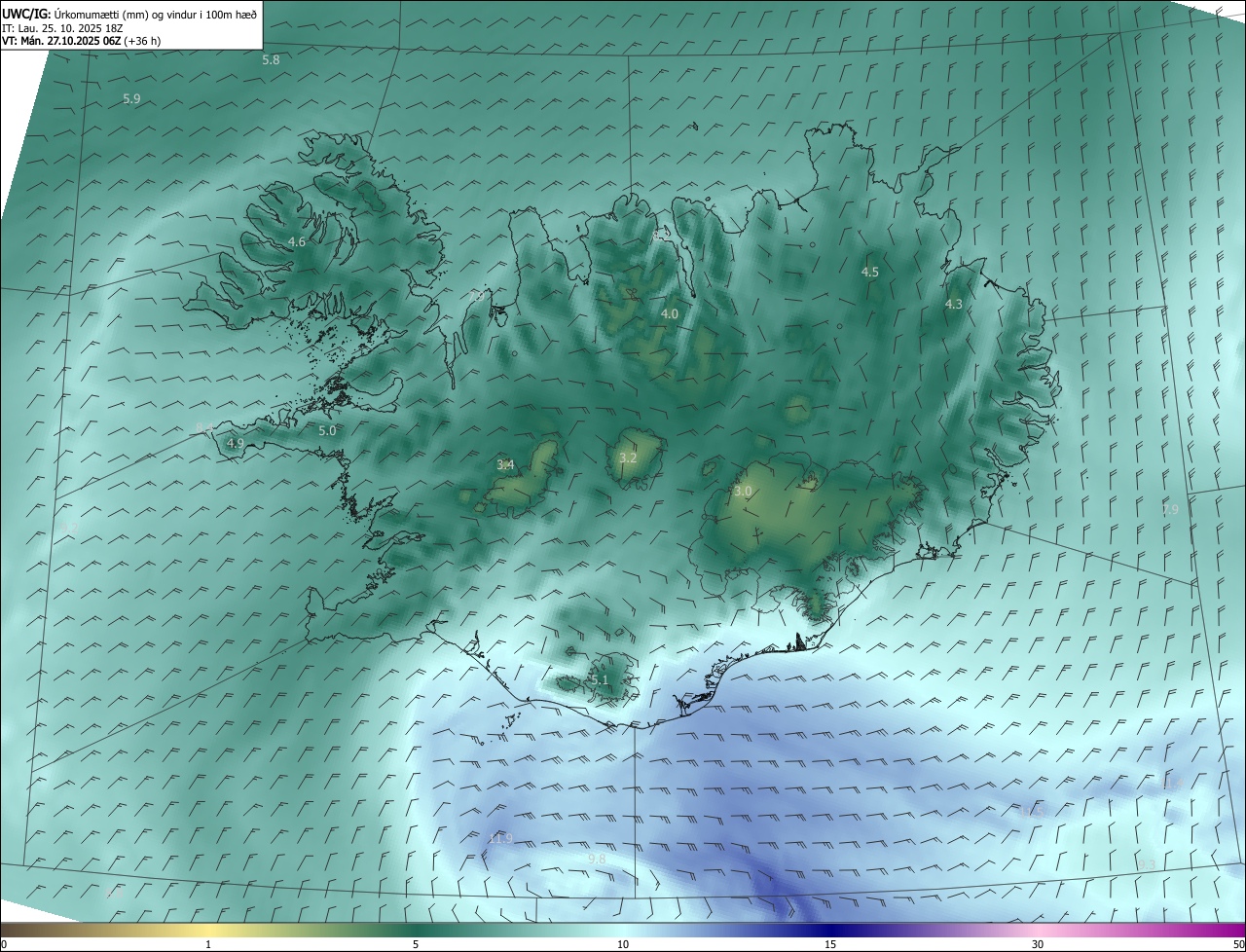Click the legend tick label 0
1246x952 pixels.
pyautogui.click(x=4, y=945)
